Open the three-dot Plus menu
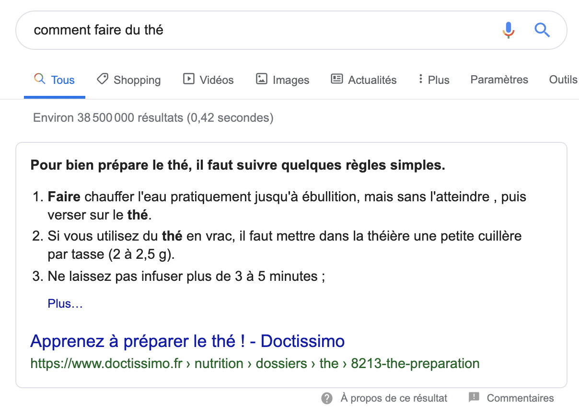Viewport: 579px width, 416px height. [433, 80]
